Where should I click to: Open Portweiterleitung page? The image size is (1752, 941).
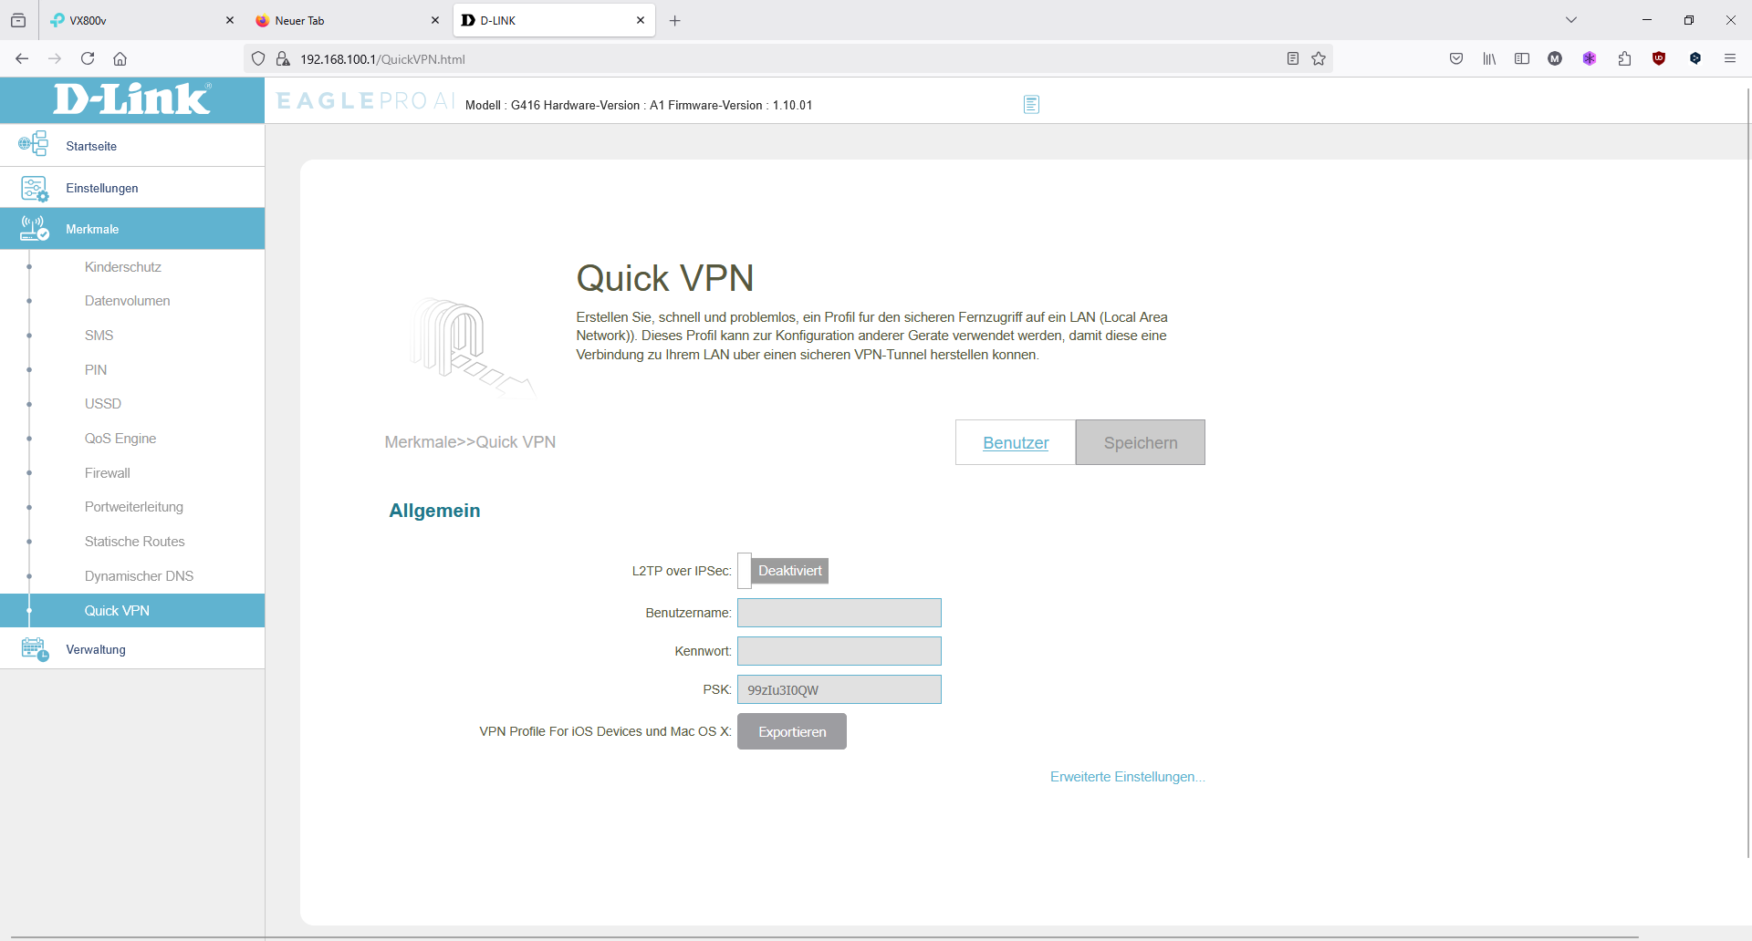pos(134,507)
